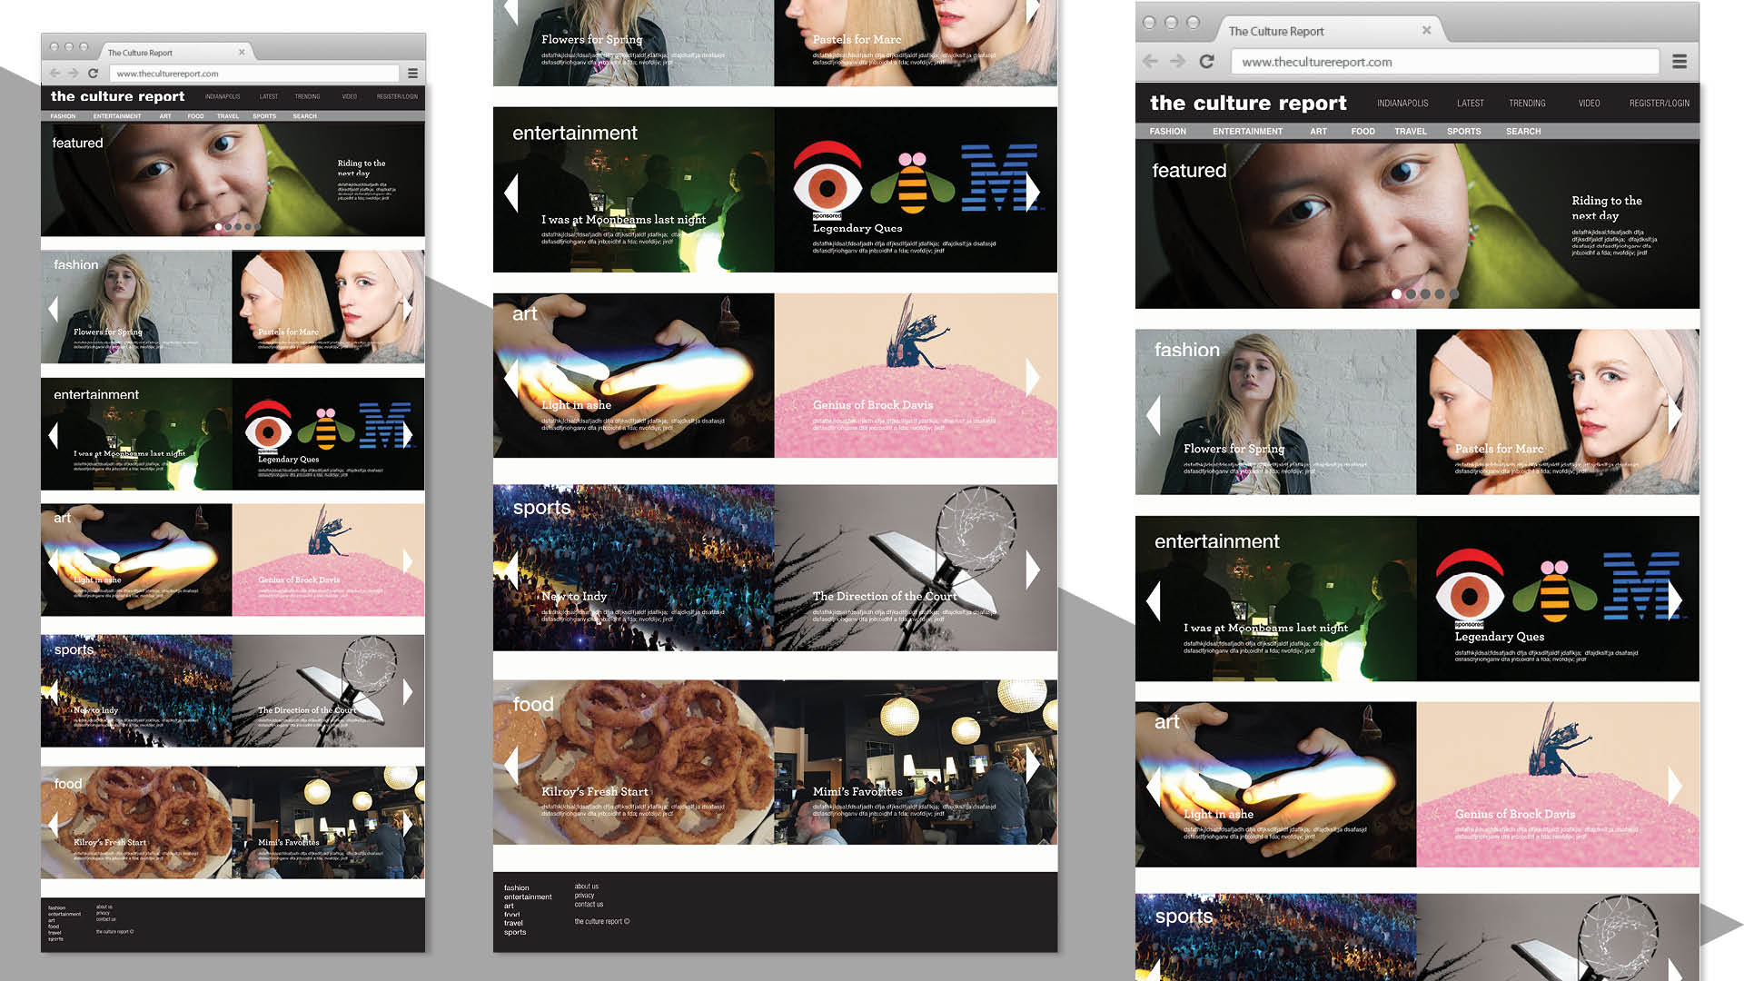Open 'Genius of Brock Davis' on middle page
The image size is (1744, 981).
[x=872, y=405]
